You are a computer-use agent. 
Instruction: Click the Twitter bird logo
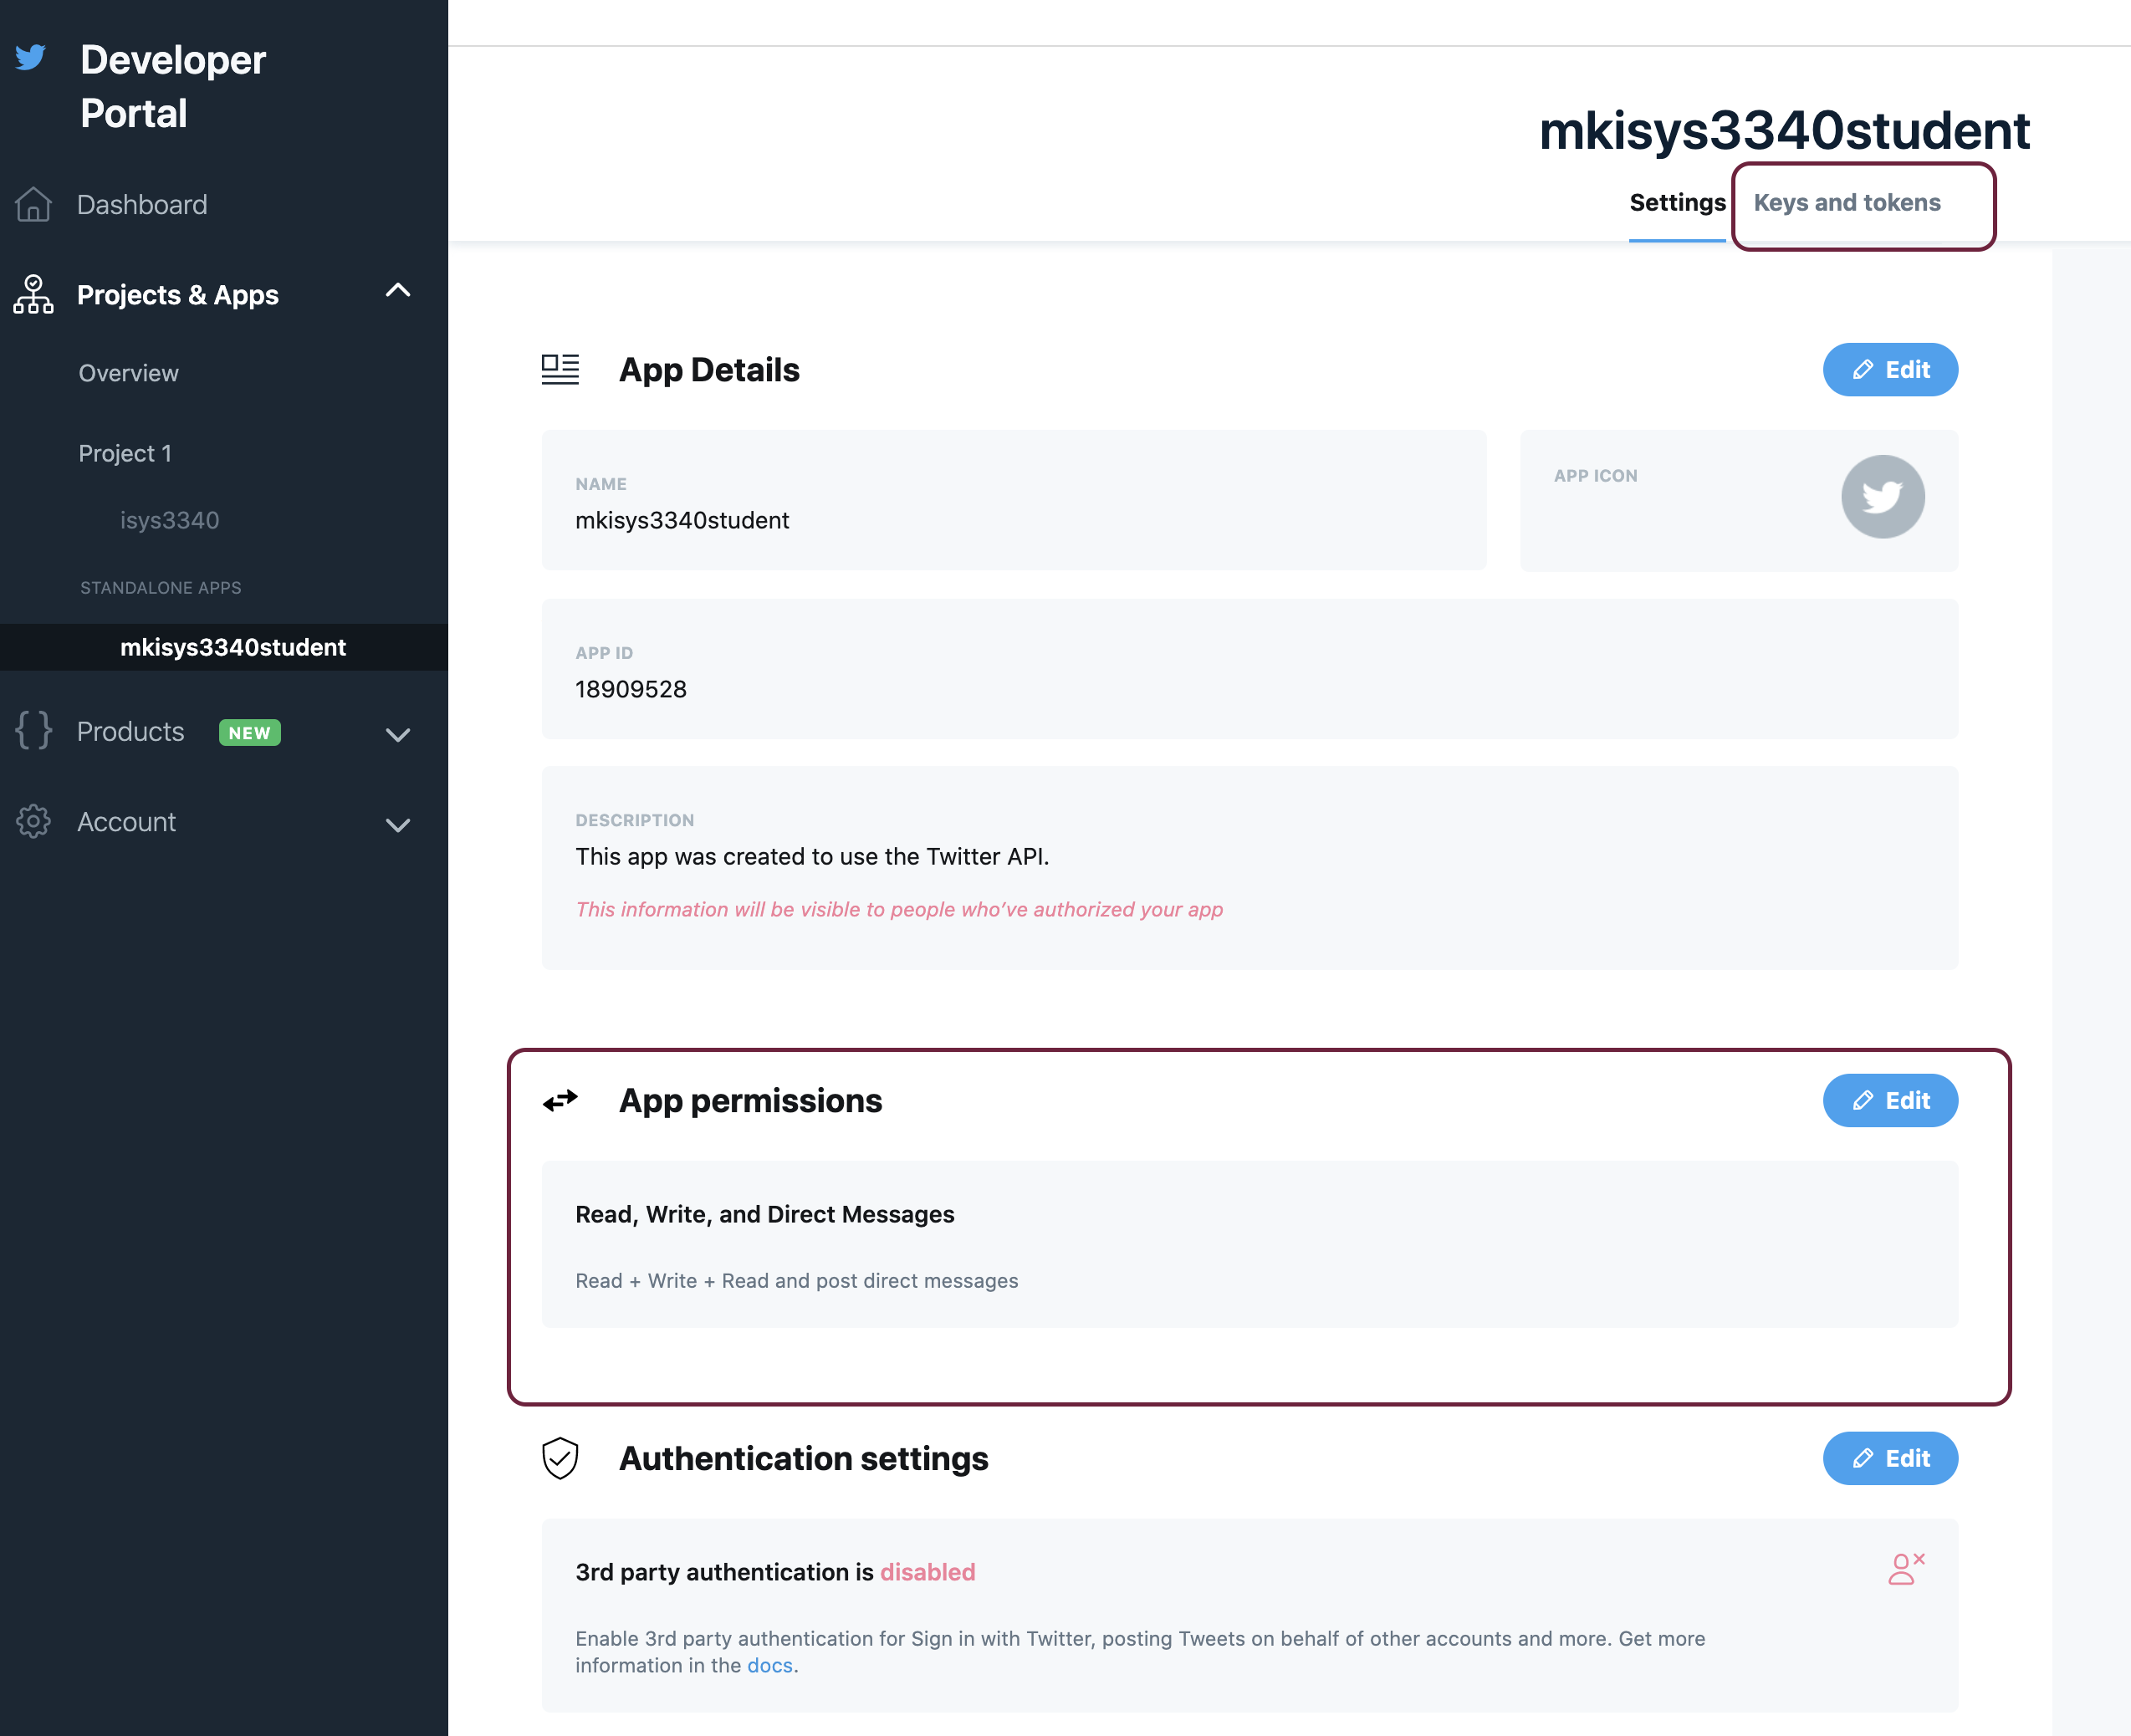(31, 57)
